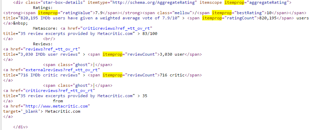Follow the reviews?ref_=tt_ov_rt link
This screenshot has height=130, width=311.
(51, 49)
